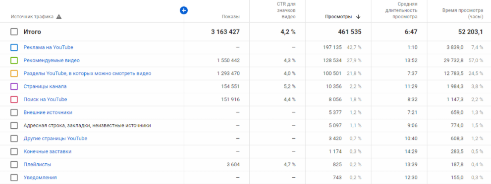Toggle checkbox for Адресная строка, закладки row
This screenshot has width=491, height=184.
click(14, 125)
